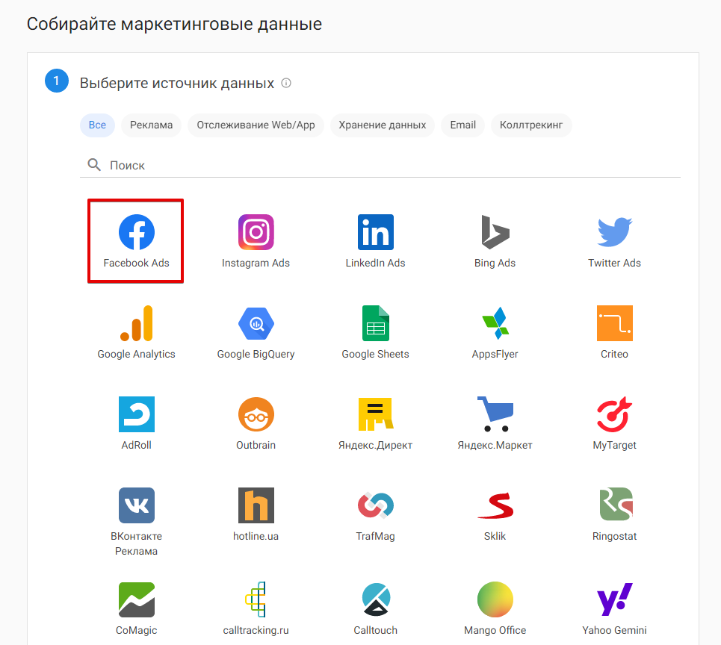Open the Google BigQuery source
Viewport: 721px width, 645px height.
pyautogui.click(x=256, y=324)
